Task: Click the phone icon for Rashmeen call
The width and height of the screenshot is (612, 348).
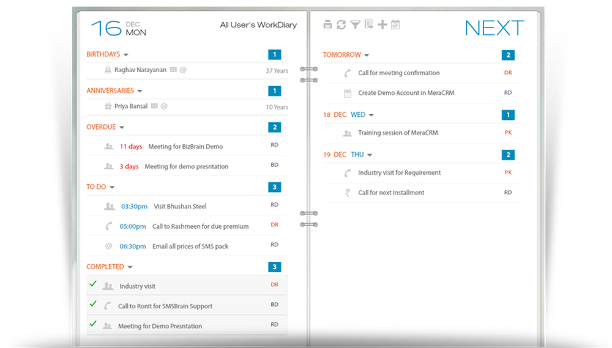Action: pos(109,226)
